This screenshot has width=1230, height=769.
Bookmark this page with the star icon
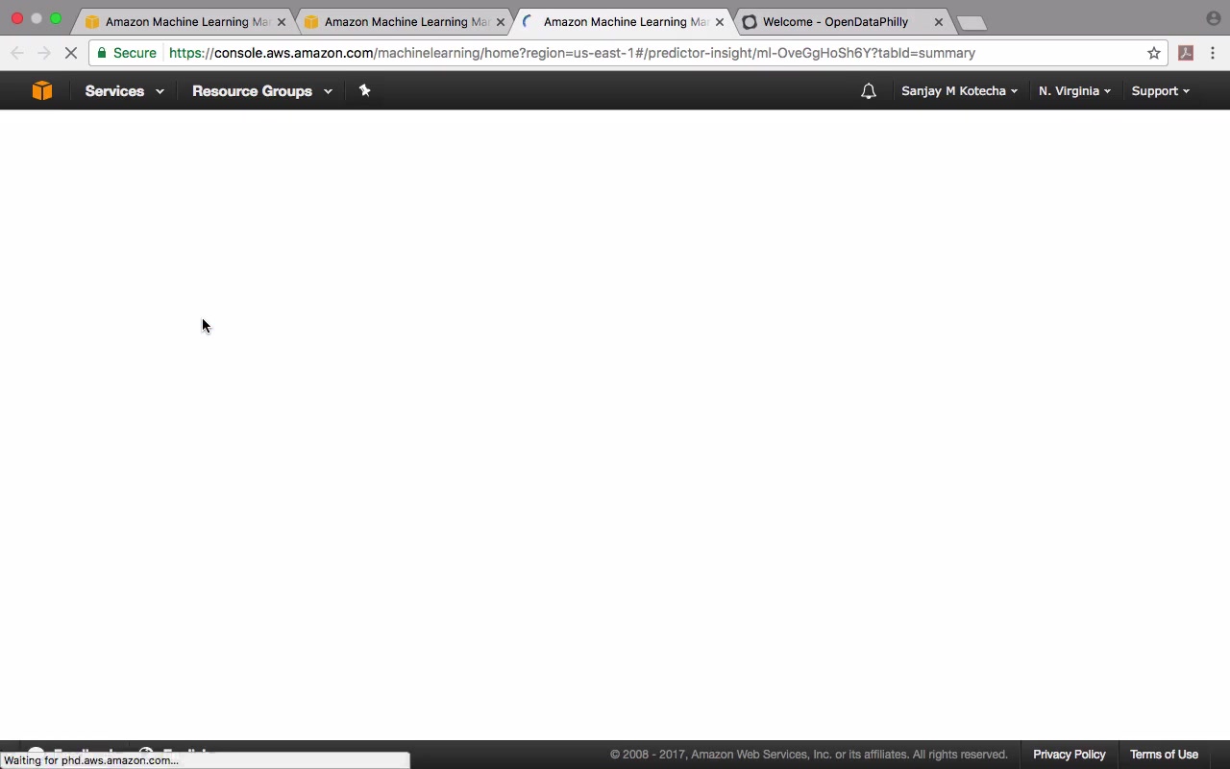[x=1154, y=53]
